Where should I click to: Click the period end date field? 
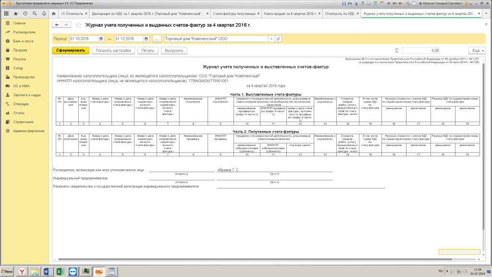[x=129, y=38]
